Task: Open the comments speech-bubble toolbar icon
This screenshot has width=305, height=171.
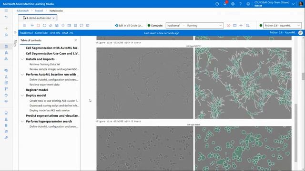Action: click(x=81, y=25)
